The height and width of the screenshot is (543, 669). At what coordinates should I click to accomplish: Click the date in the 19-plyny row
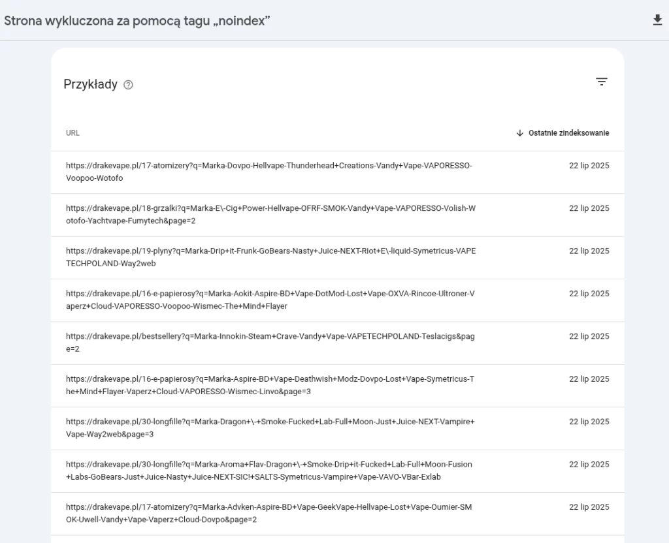[x=589, y=251]
